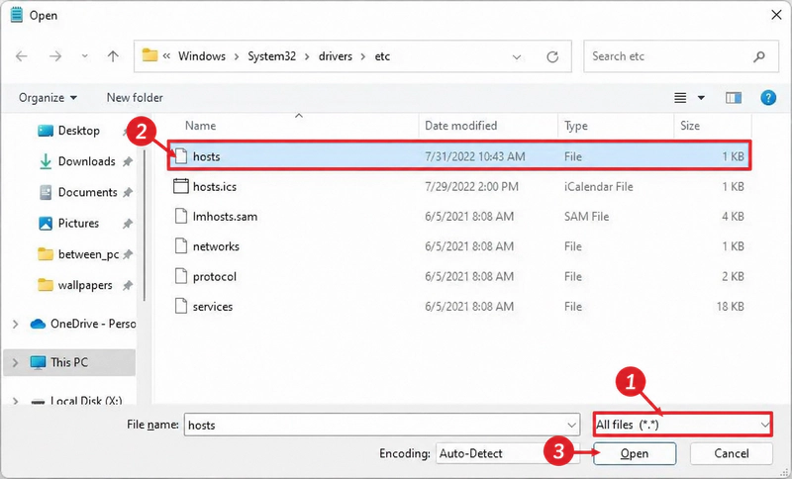
Task: Click the folder icon in address bar
Action: 149,55
